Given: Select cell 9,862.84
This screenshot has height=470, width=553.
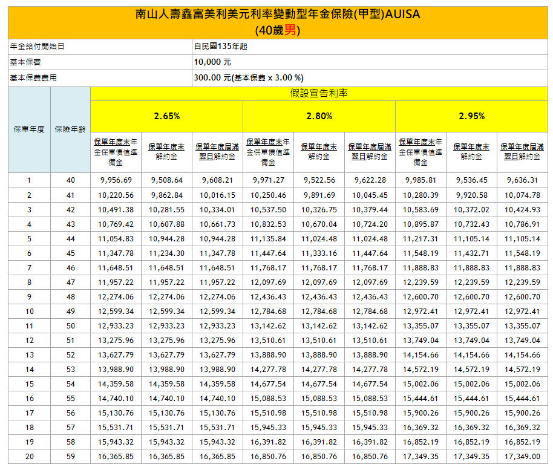Looking at the screenshot, I should tap(167, 195).
